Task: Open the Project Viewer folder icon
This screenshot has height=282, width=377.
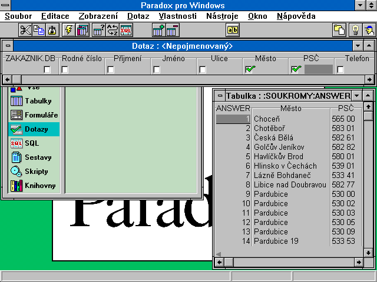Action: tap(339, 30)
